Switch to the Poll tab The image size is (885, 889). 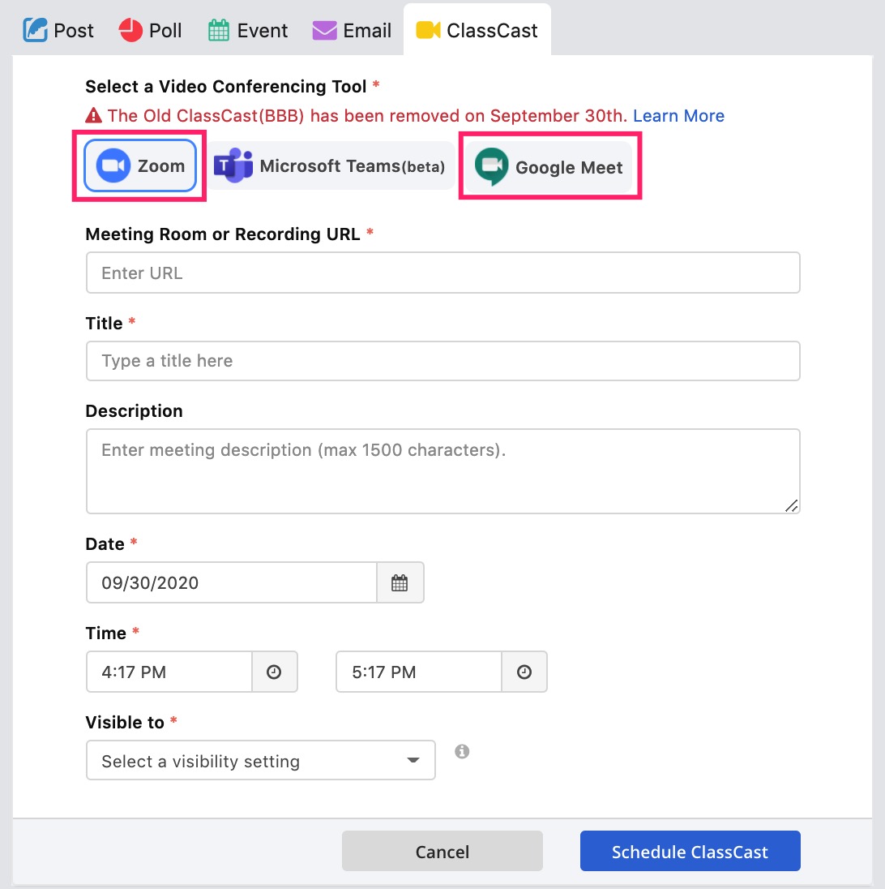[150, 30]
